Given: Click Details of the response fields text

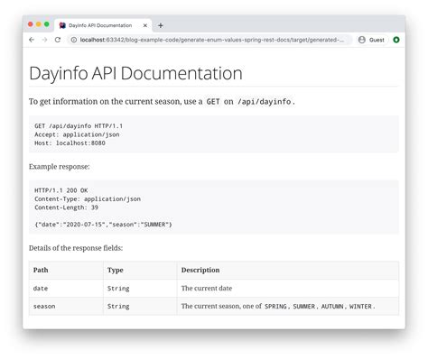Looking at the screenshot, I should tap(76, 248).
